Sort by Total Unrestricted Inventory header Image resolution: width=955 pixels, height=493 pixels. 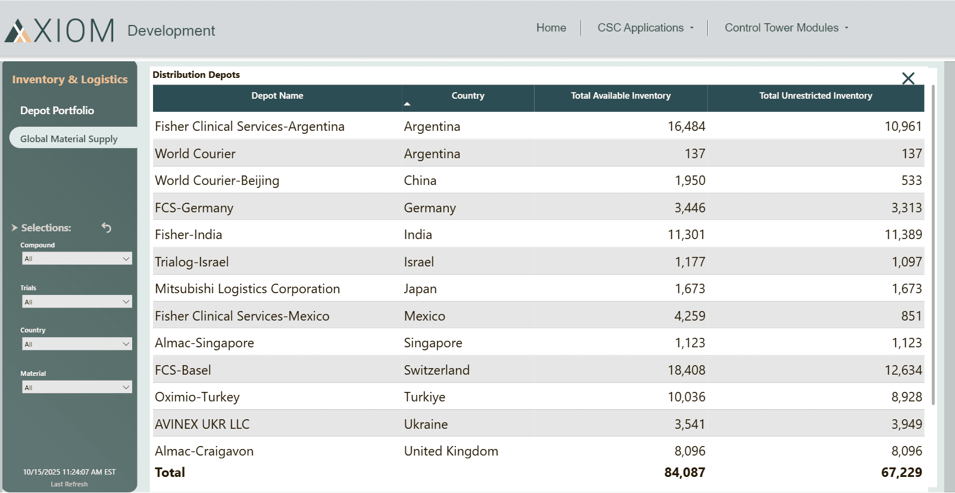[816, 96]
